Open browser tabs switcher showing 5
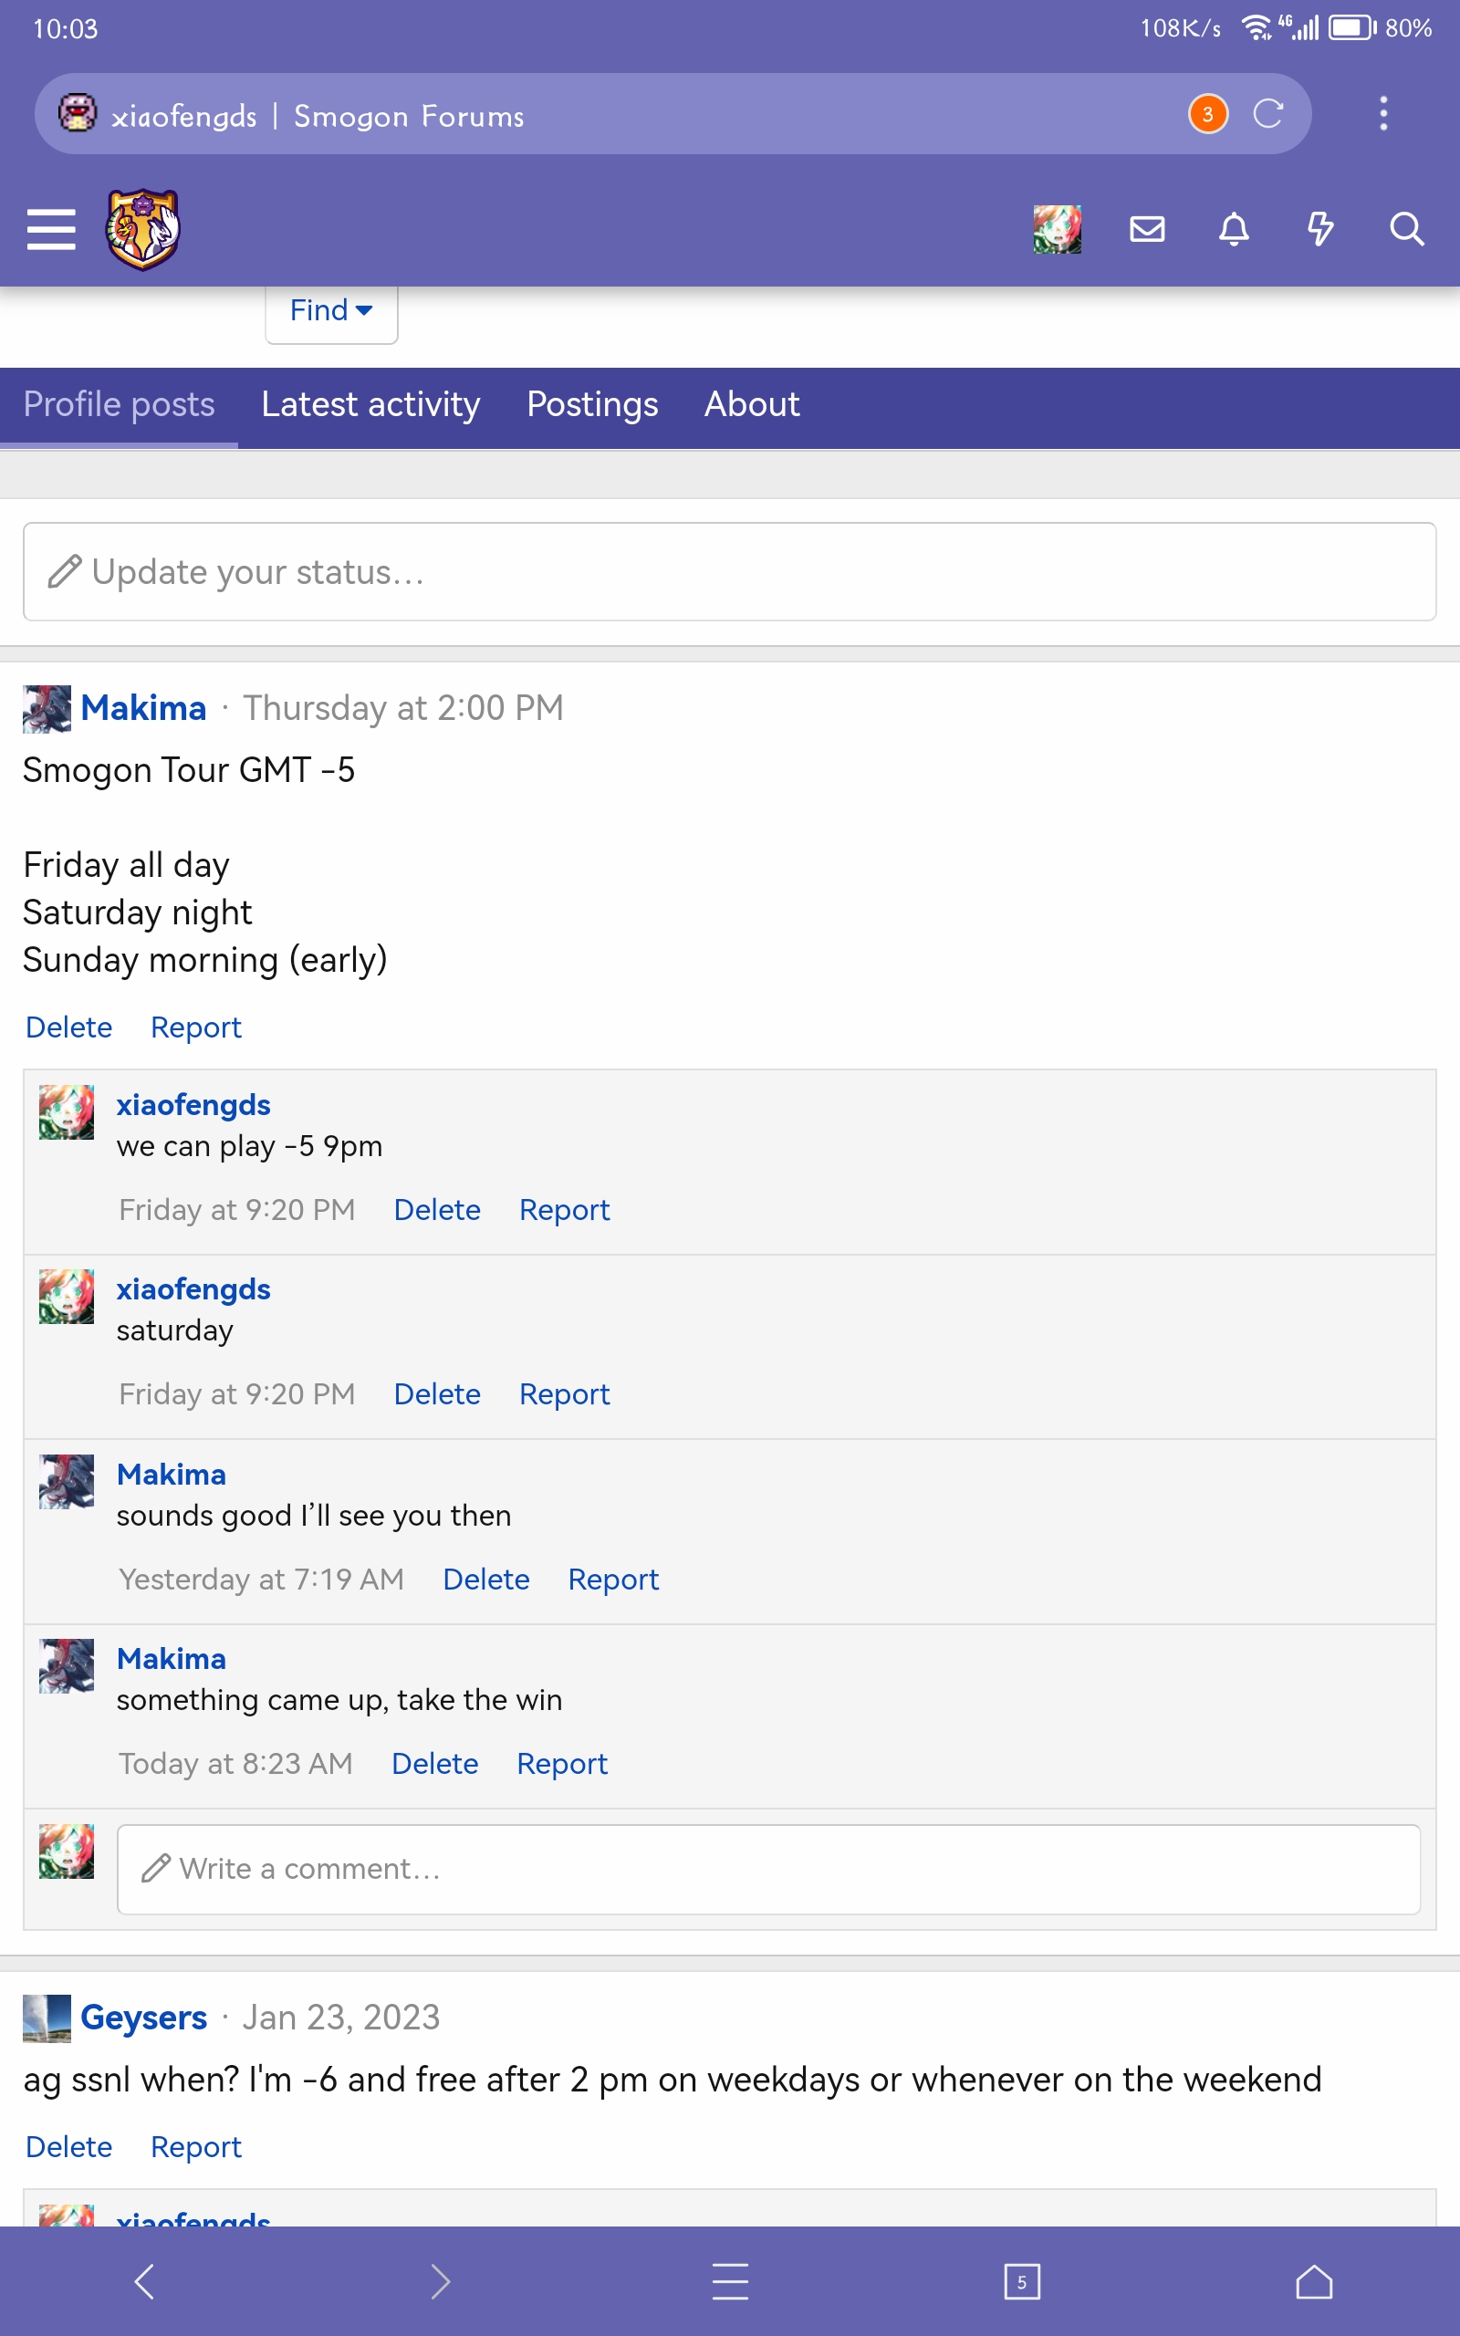Image resolution: width=1460 pixels, height=2336 pixels. coord(1022,2282)
